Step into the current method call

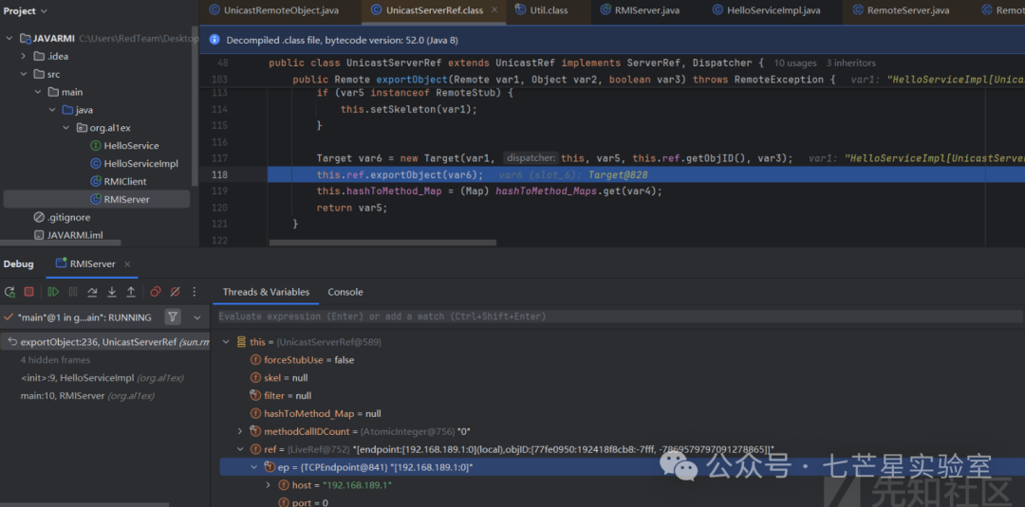click(112, 292)
